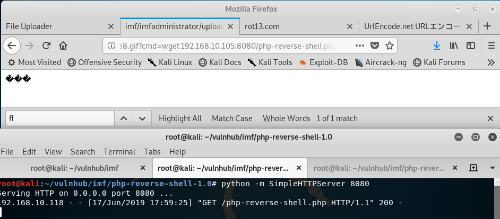This screenshot has width=500, height=219.
Task: Close the ~/vulnhub/imf terminal tab
Action: click(x=143, y=168)
